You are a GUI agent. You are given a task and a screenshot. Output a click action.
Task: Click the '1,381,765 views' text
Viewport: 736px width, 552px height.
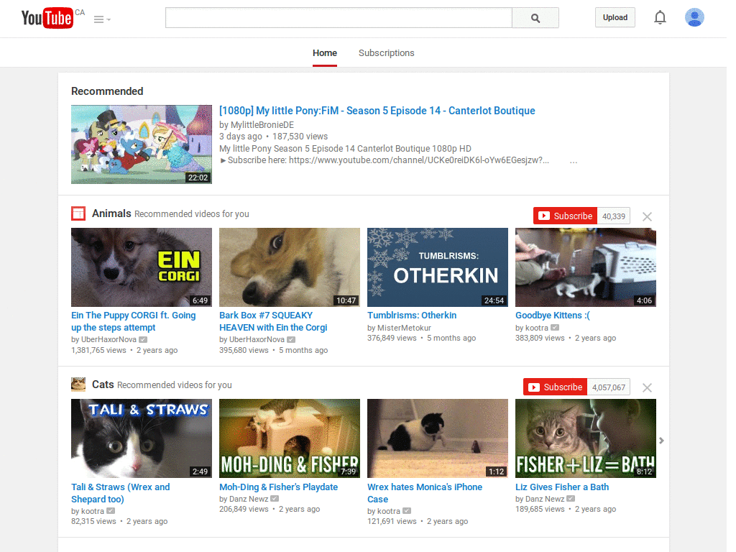pyautogui.click(x=98, y=350)
